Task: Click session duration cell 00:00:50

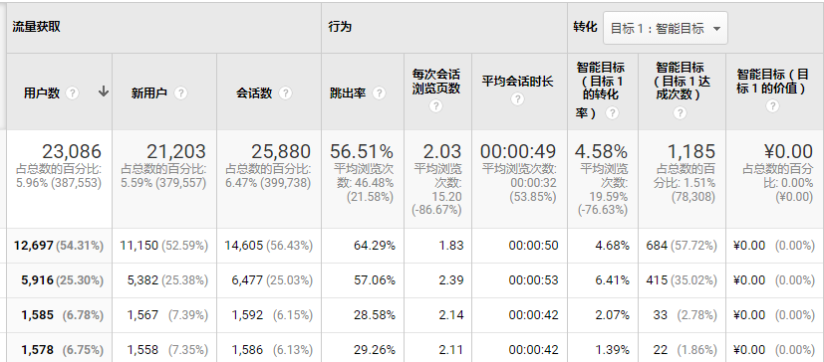Action: [x=533, y=246]
